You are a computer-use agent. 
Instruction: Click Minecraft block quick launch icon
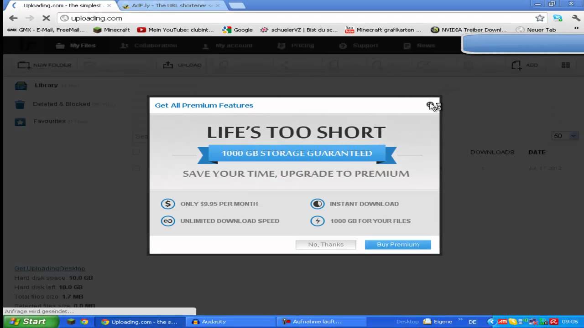coord(71,322)
